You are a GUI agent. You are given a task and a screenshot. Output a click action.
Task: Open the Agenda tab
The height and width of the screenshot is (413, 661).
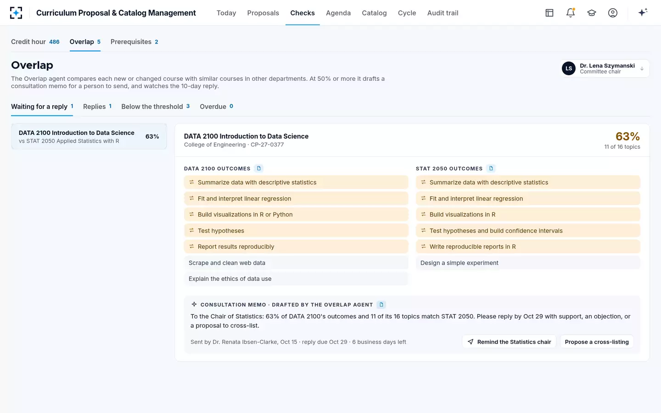[338, 13]
